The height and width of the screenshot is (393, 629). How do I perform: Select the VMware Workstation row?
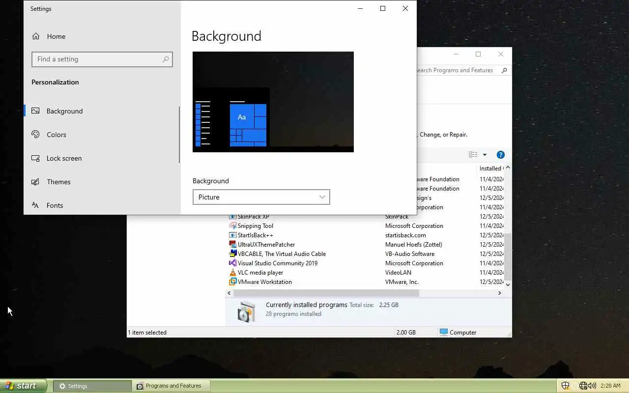(366, 282)
